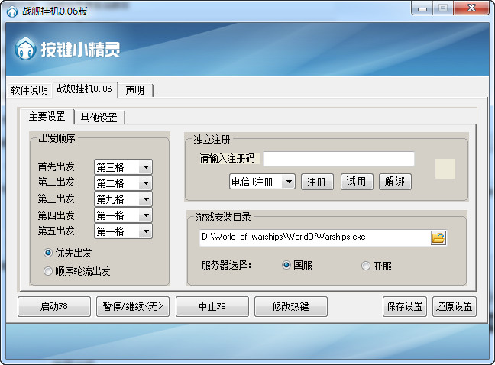Open the 第五出发 slot dropdown

pyautogui.click(x=123, y=231)
